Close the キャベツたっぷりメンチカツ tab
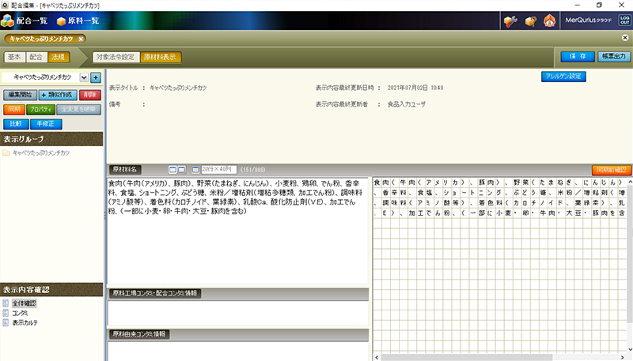Image resolution: width=633 pixels, height=361 pixels. [81, 39]
